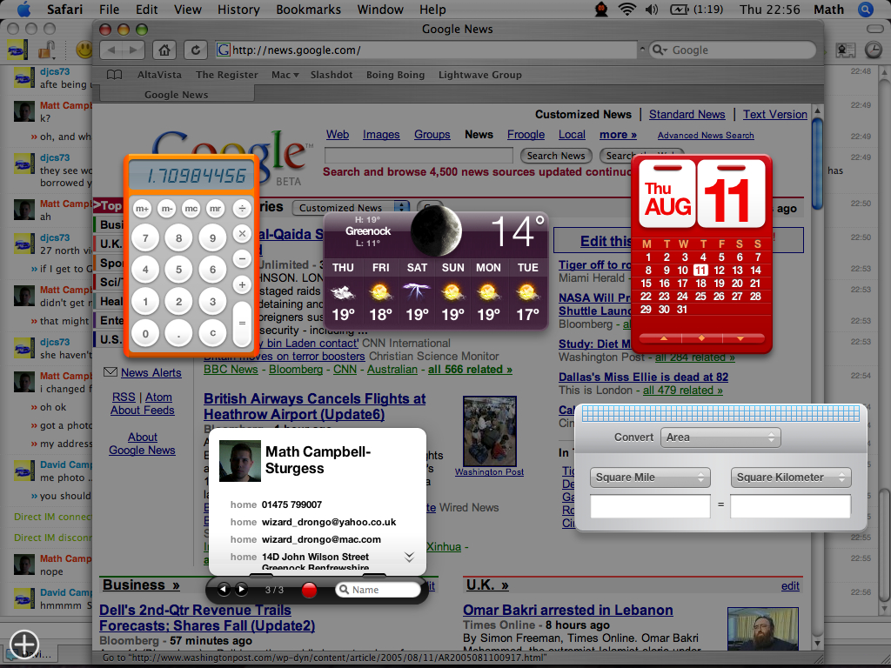Open the Google search field magnifier dropdown
891x668 pixels.
[660, 50]
